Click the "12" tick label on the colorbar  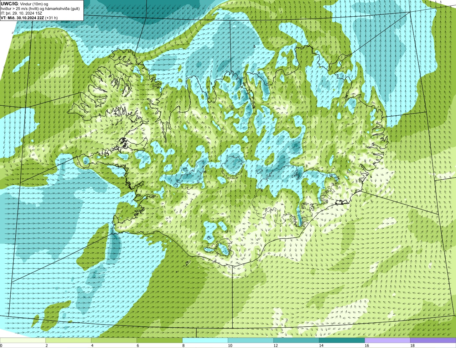276,346
